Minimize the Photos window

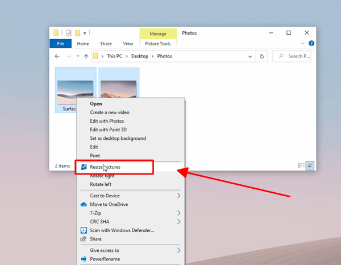point(271,33)
